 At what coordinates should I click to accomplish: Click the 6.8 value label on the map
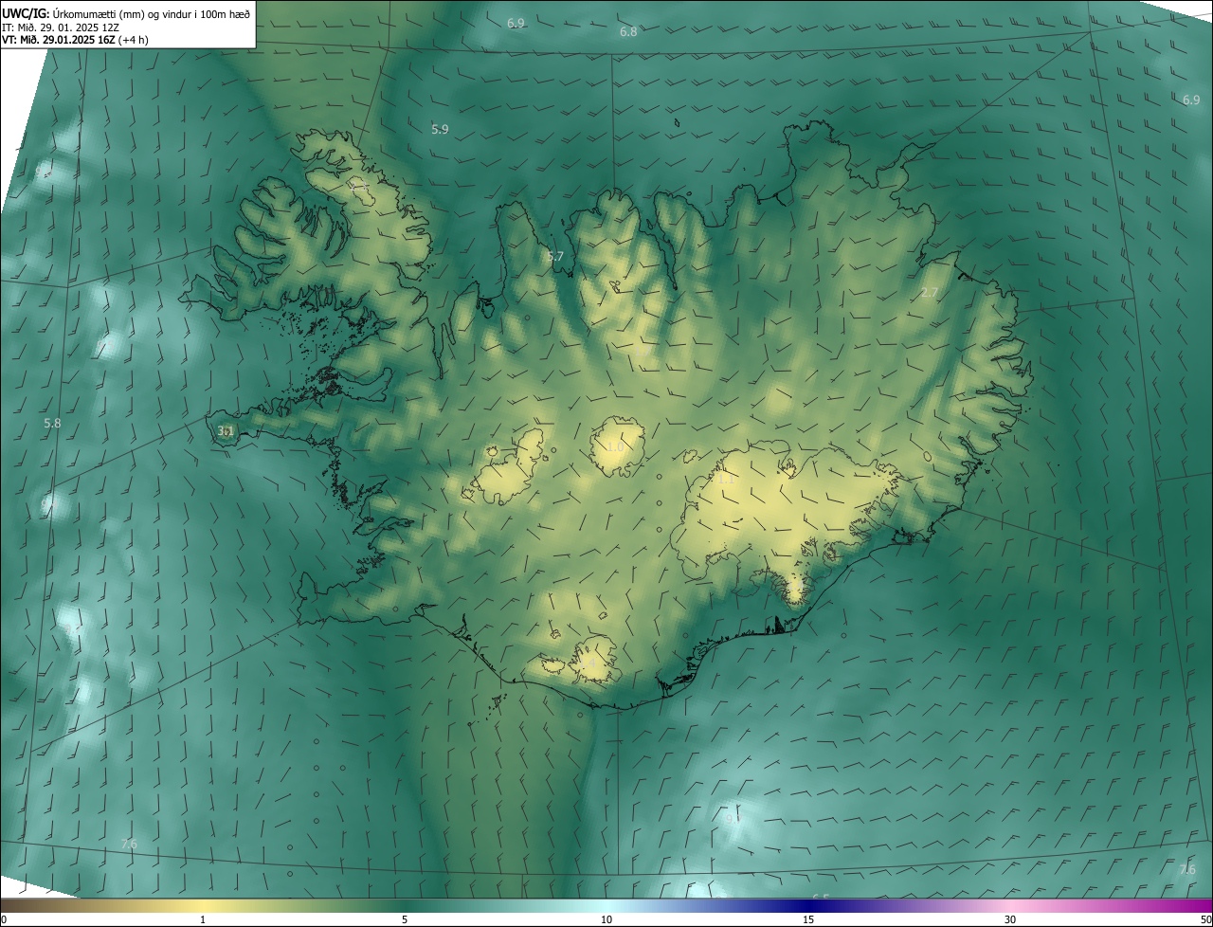pyautogui.click(x=628, y=32)
